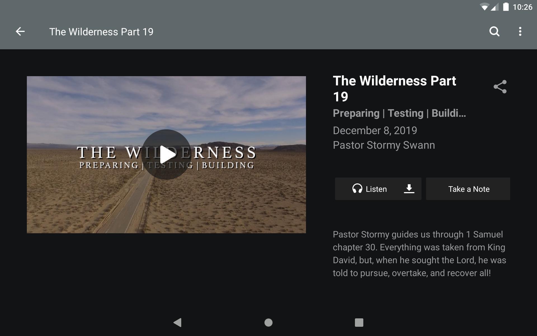Share this sermon via share icon
The width and height of the screenshot is (537, 336).
click(500, 87)
